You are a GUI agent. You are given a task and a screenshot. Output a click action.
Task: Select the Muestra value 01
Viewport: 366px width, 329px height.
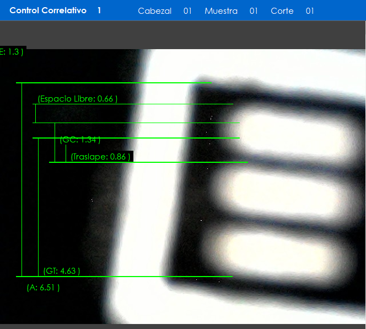tap(254, 11)
